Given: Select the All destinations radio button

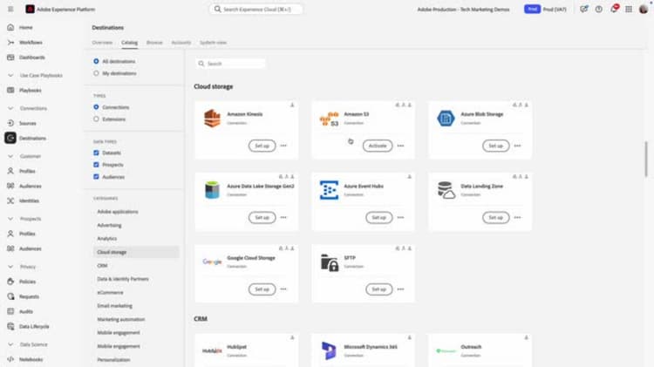Looking at the screenshot, I should tap(96, 61).
